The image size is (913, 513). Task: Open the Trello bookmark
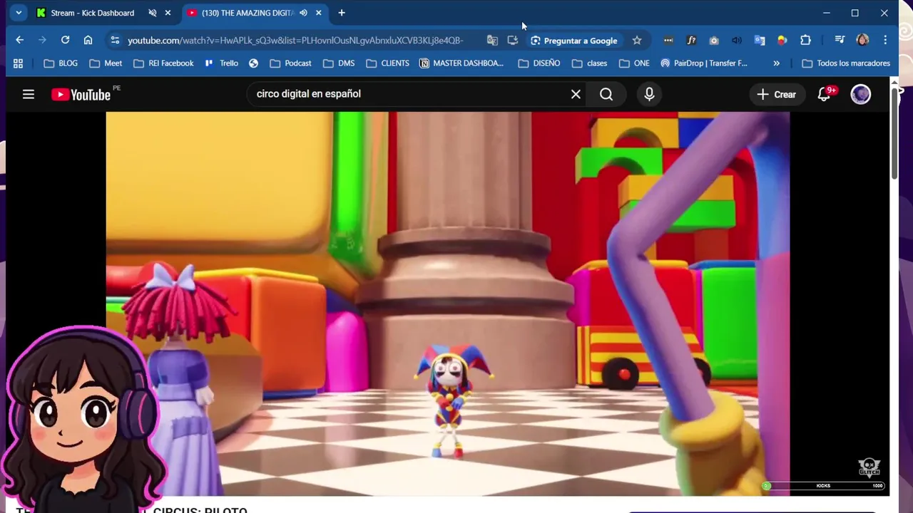221,63
